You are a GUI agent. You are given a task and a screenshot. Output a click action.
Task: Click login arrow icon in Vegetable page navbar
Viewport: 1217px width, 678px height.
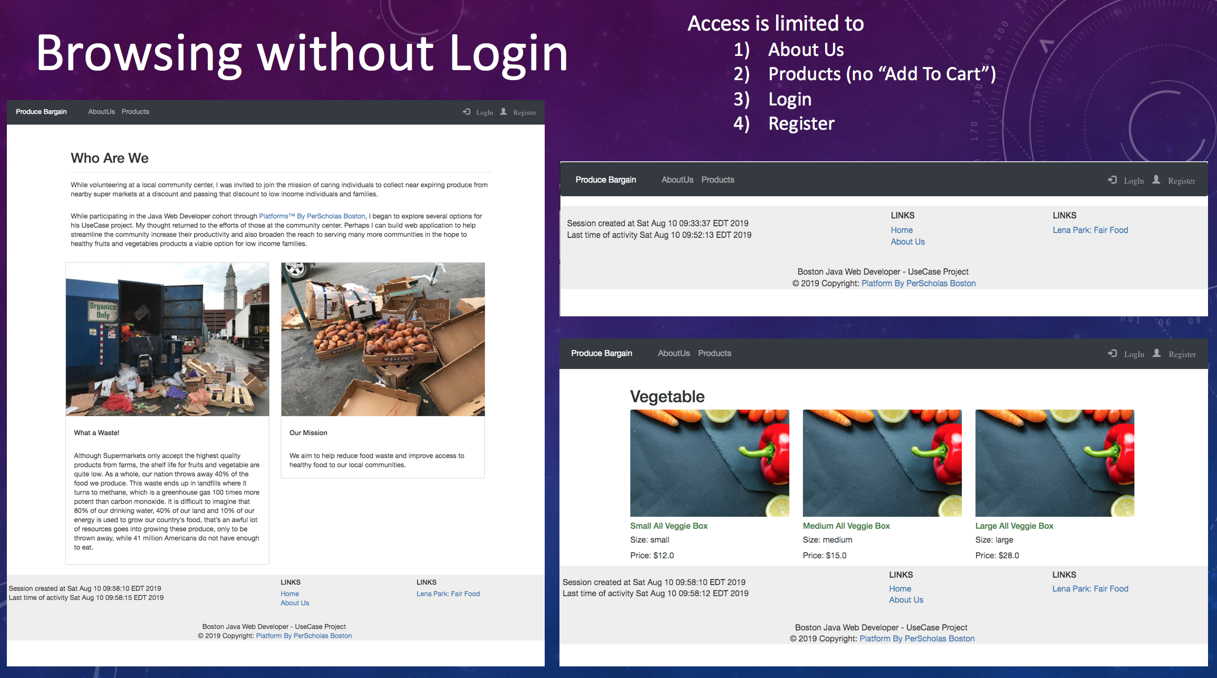click(x=1112, y=353)
